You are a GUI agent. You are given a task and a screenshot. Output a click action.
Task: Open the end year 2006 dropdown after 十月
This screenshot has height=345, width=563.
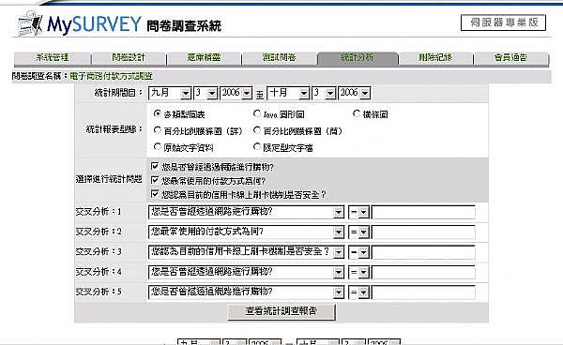coord(355,93)
